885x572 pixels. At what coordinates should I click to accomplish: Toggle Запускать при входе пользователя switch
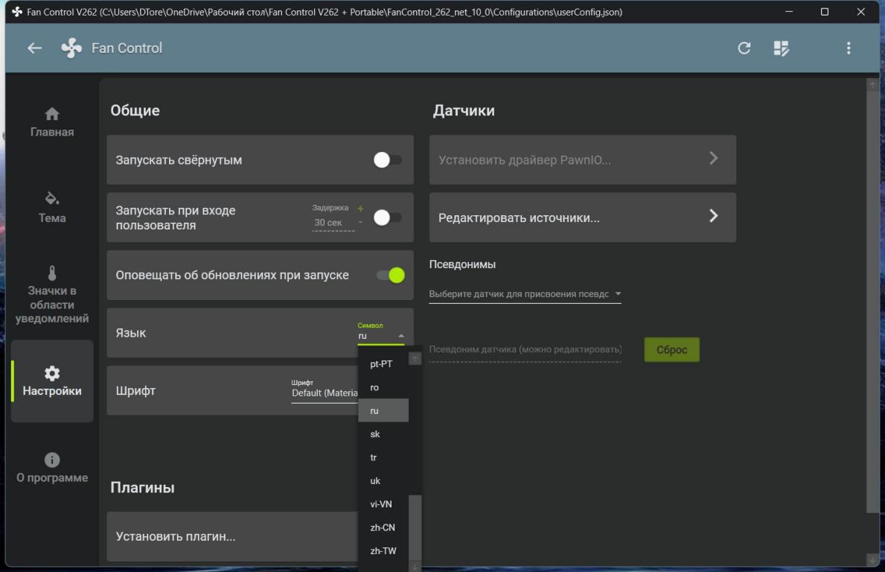pyautogui.click(x=388, y=217)
